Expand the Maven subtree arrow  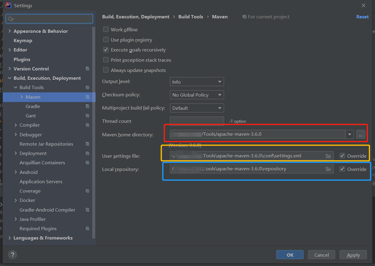click(22, 97)
